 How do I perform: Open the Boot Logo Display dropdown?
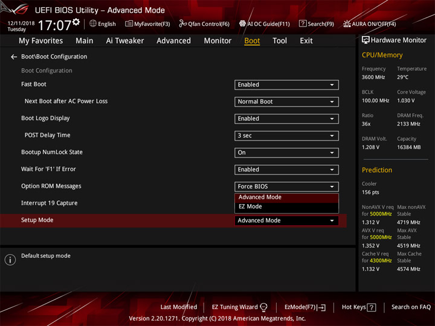tap(286, 119)
